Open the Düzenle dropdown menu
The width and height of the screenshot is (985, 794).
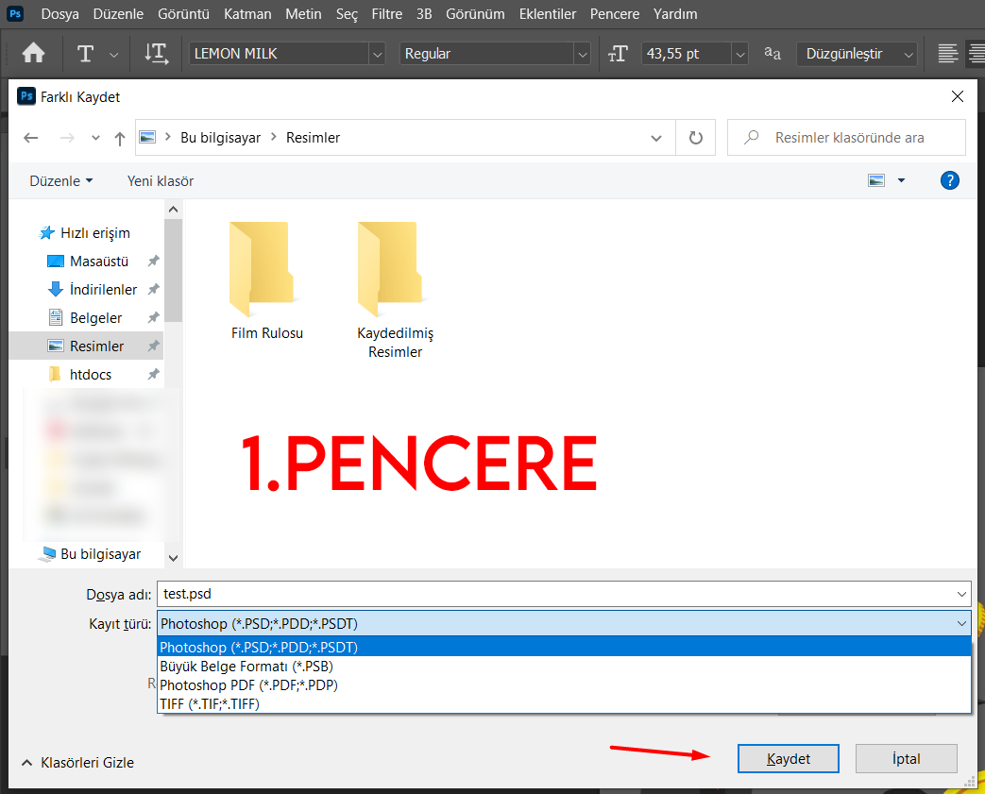pyautogui.click(x=61, y=181)
